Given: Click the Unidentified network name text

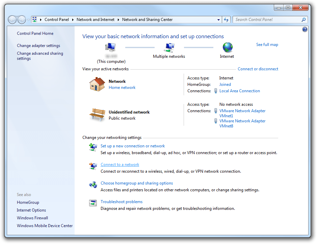Looking at the screenshot, I should (x=129, y=112).
